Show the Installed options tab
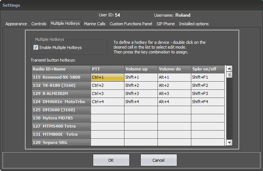Image resolution: width=263 pixels, height=171 pixels. [194, 24]
